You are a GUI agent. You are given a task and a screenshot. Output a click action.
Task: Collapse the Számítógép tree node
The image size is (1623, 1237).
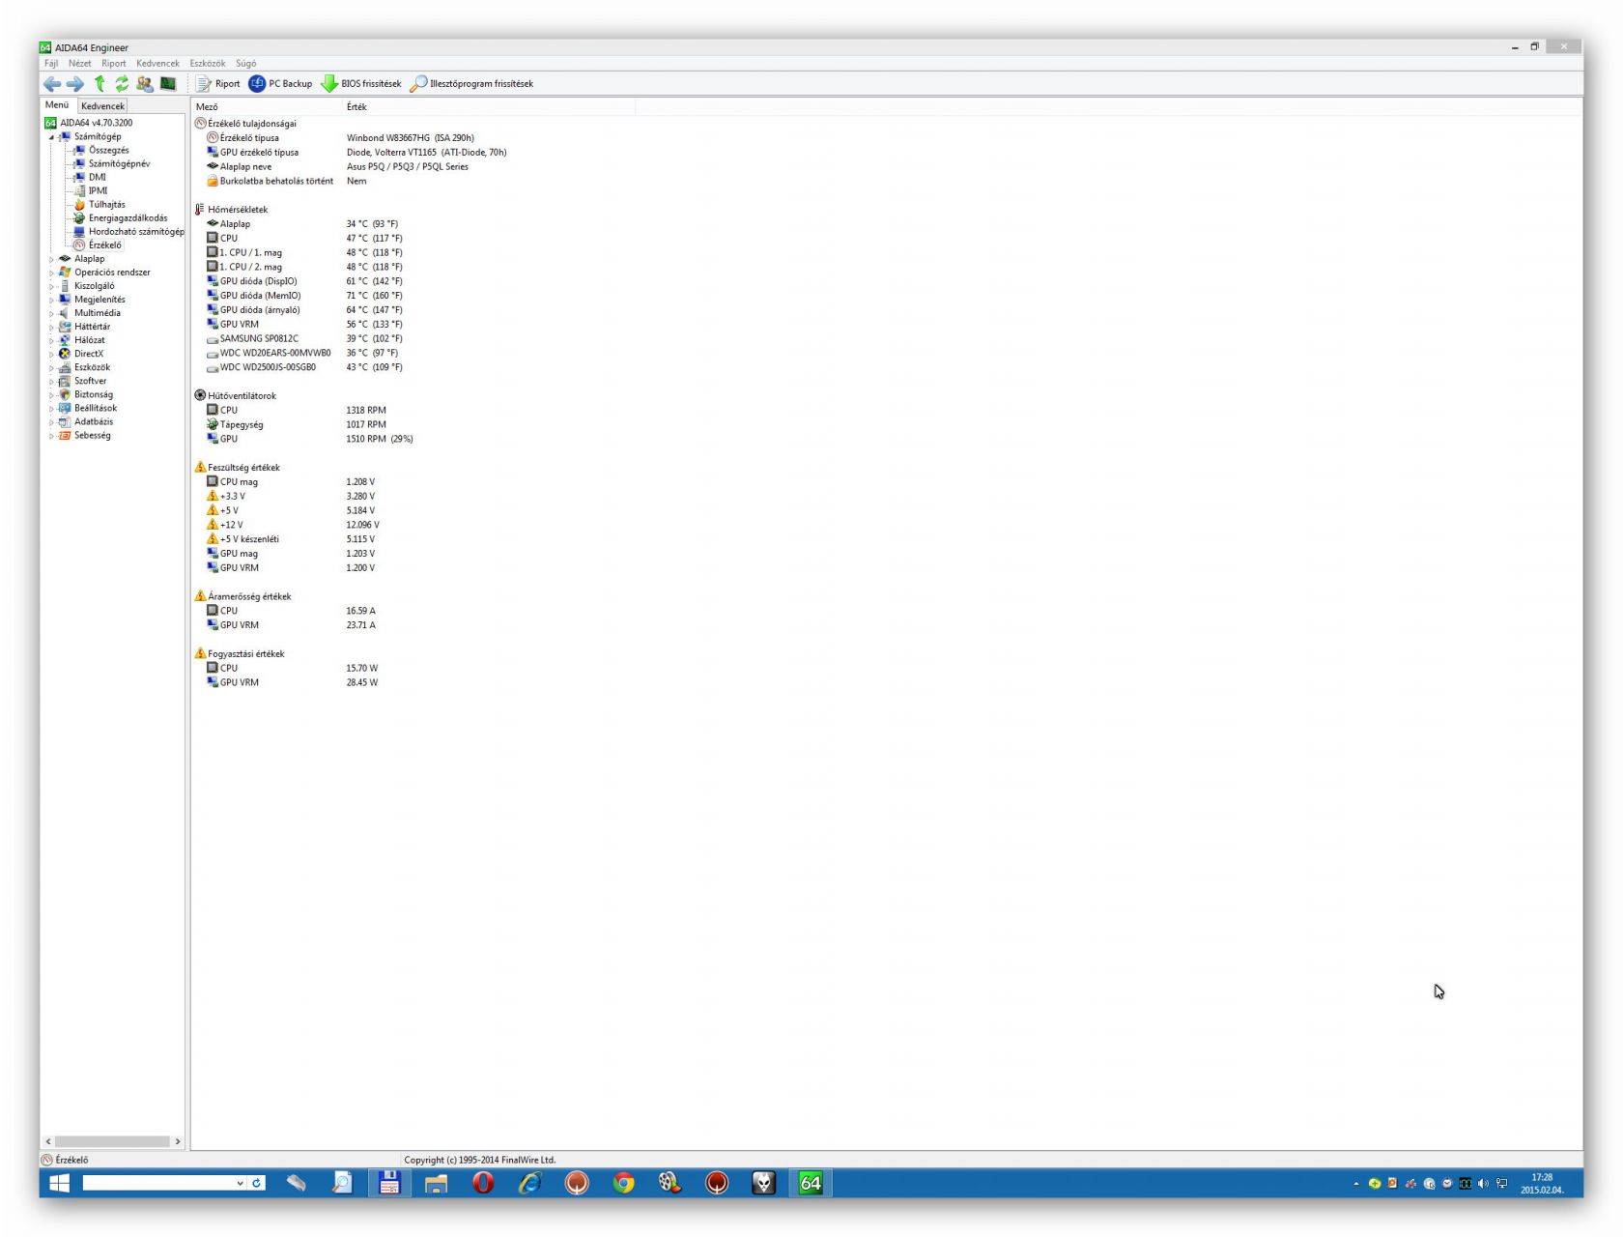(52, 137)
